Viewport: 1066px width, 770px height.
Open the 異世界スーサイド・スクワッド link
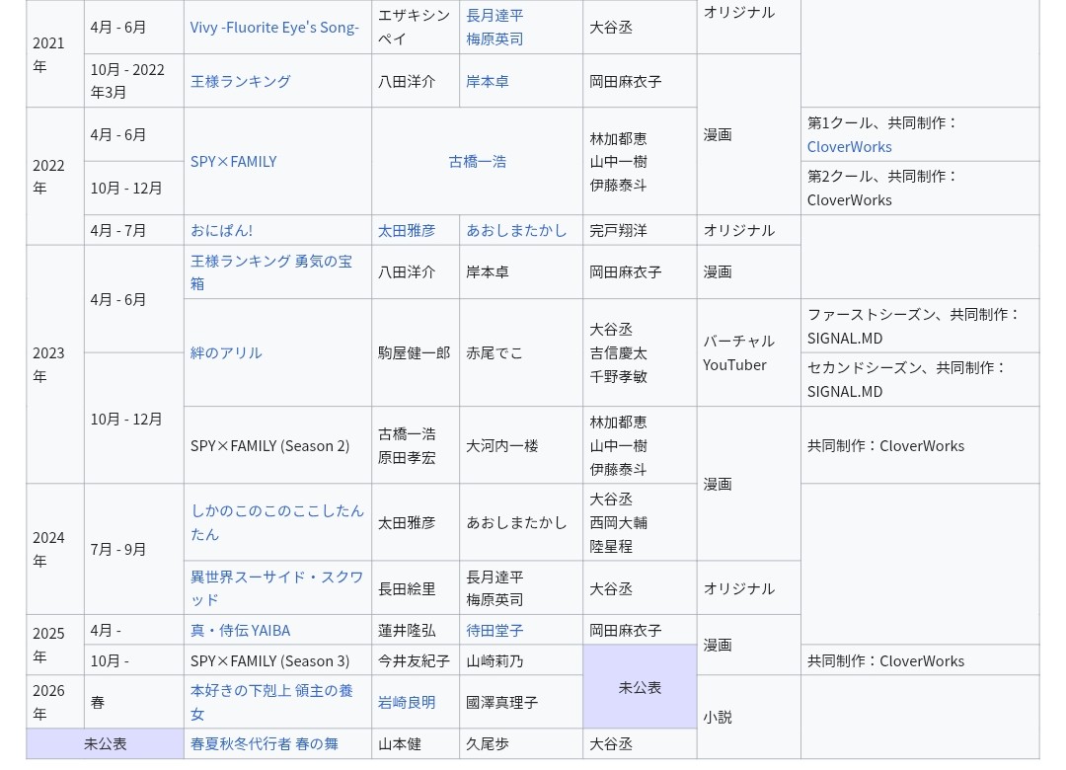276,588
